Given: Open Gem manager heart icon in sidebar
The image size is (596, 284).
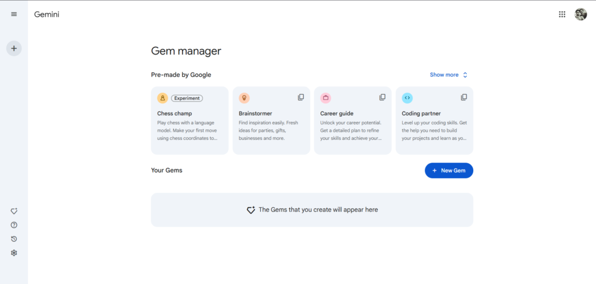Looking at the screenshot, I should (14, 211).
